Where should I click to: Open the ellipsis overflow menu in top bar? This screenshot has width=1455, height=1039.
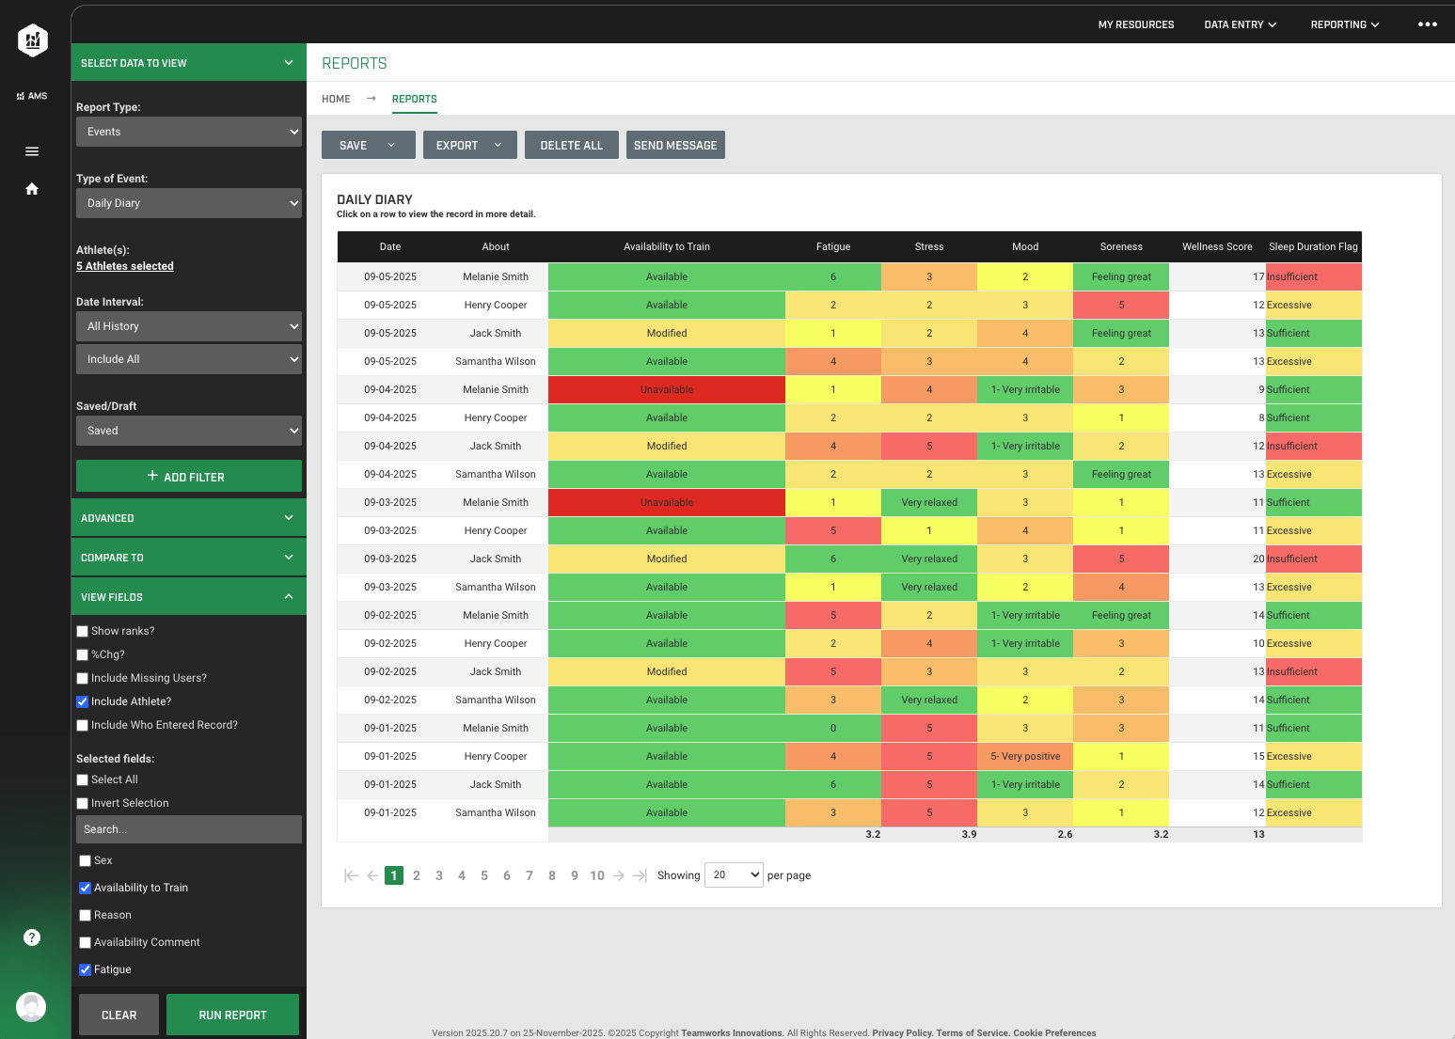(x=1428, y=24)
